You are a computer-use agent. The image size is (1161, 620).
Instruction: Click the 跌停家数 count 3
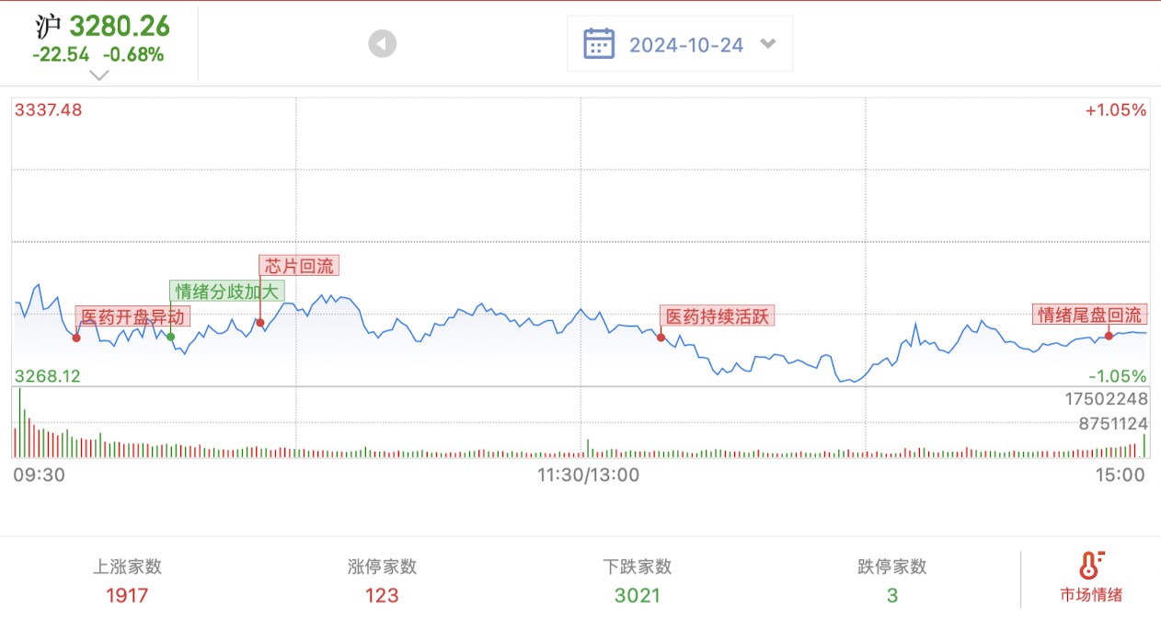tap(891, 595)
